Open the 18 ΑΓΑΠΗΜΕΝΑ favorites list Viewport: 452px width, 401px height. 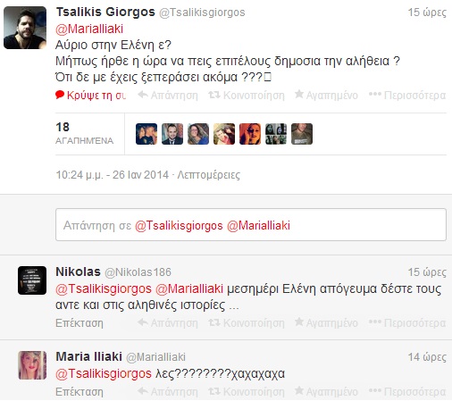coord(85,133)
